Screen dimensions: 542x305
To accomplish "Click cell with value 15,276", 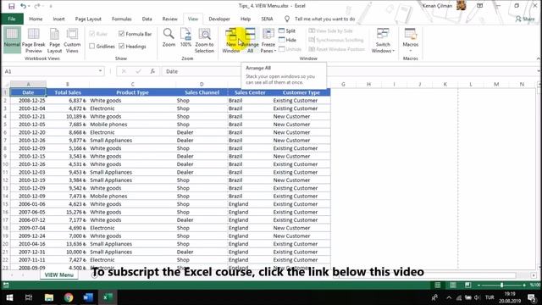I will pyautogui.click(x=68, y=212).
